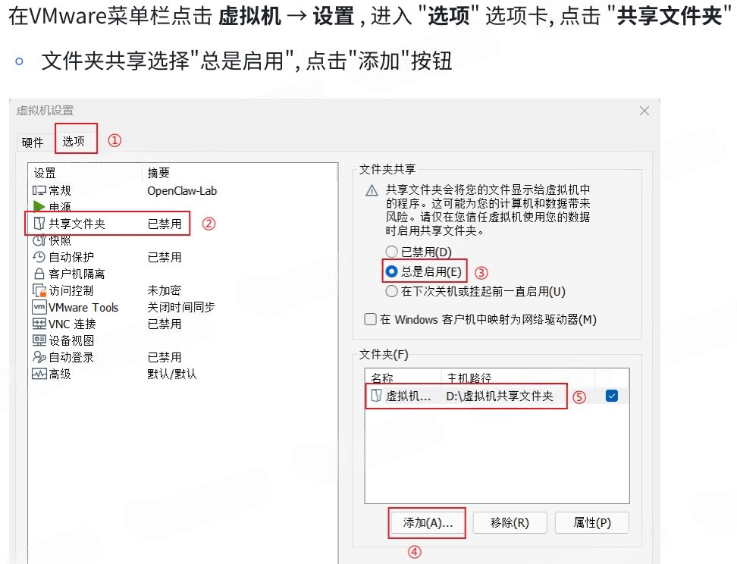Image resolution: width=737 pixels, height=564 pixels.
Task: Open the 选项 tab
Action: 74,141
